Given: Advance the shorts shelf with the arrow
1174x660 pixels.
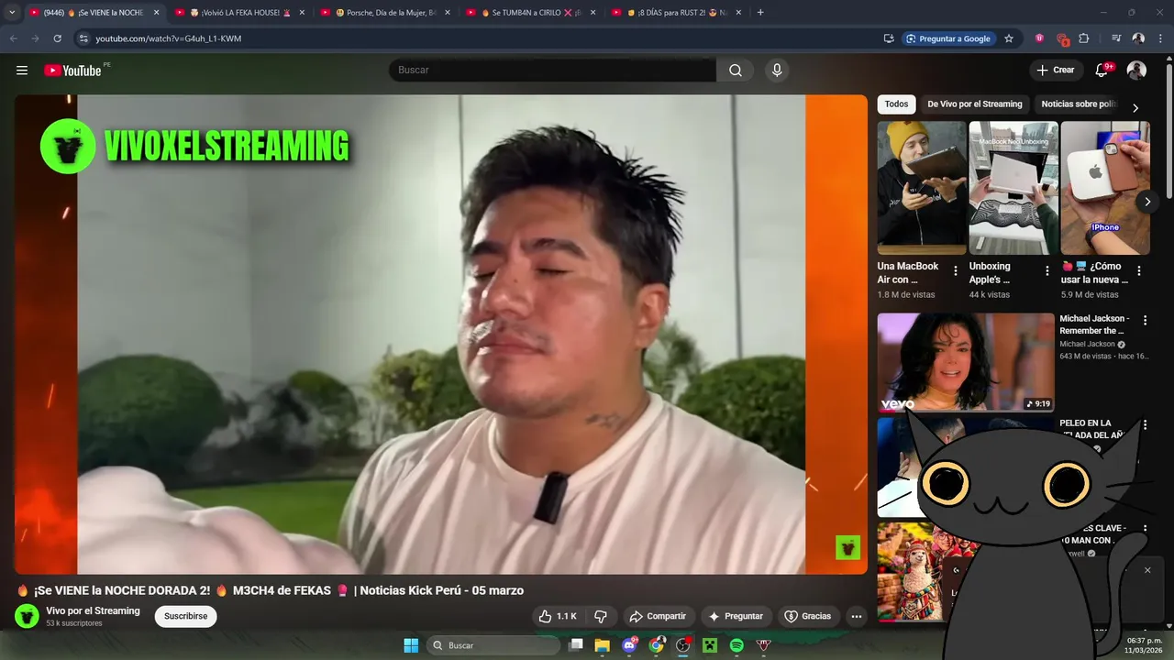Looking at the screenshot, I should (1146, 202).
